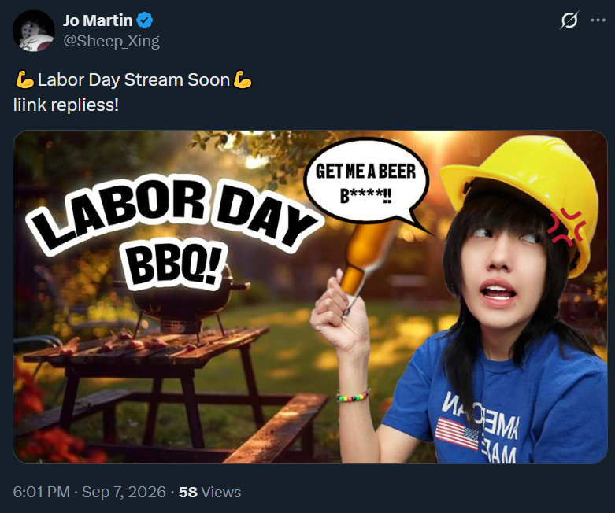Click the American flag on shirt
This screenshot has width=615, height=513.
point(458,433)
